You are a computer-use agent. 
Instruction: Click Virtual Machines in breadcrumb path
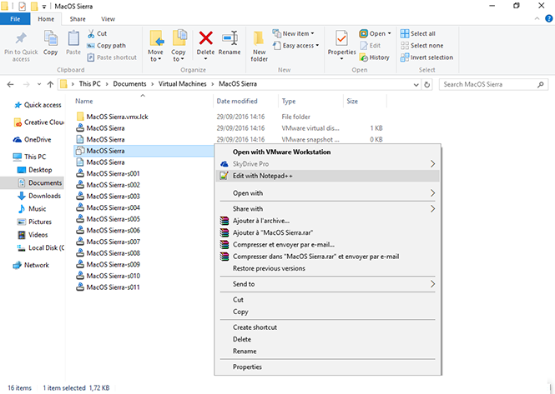(182, 84)
